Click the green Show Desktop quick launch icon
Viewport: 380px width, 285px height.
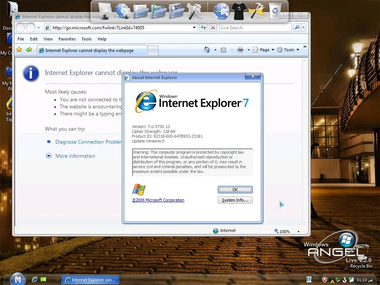[x=43, y=279]
